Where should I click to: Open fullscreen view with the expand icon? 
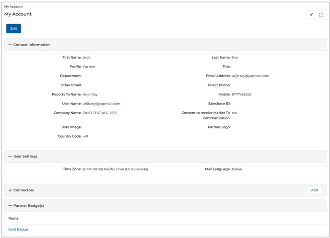pyautogui.click(x=321, y=15)
